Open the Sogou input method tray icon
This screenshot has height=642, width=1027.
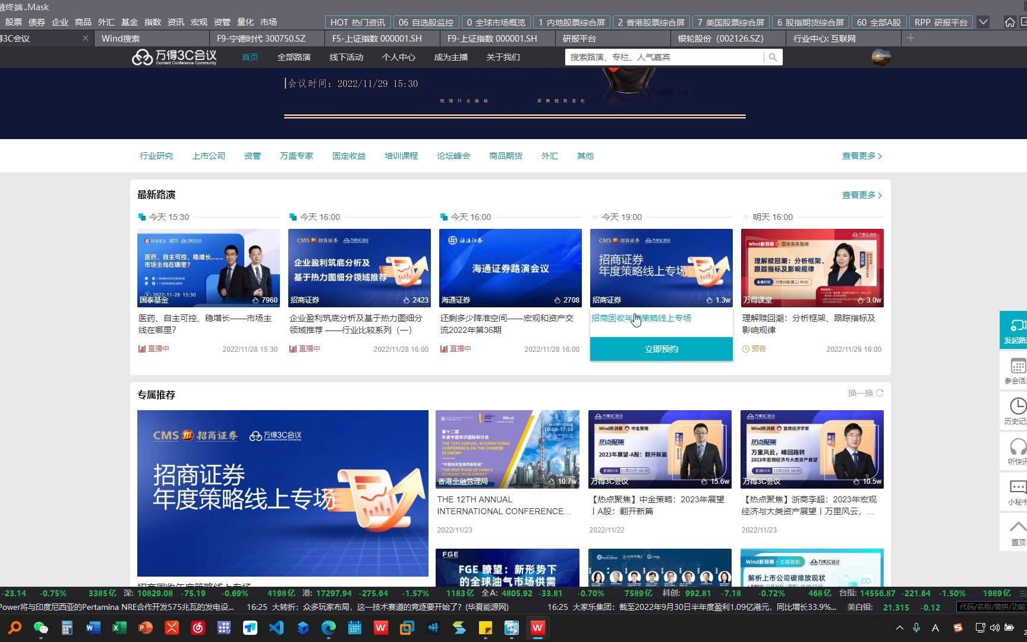[957, 628]
